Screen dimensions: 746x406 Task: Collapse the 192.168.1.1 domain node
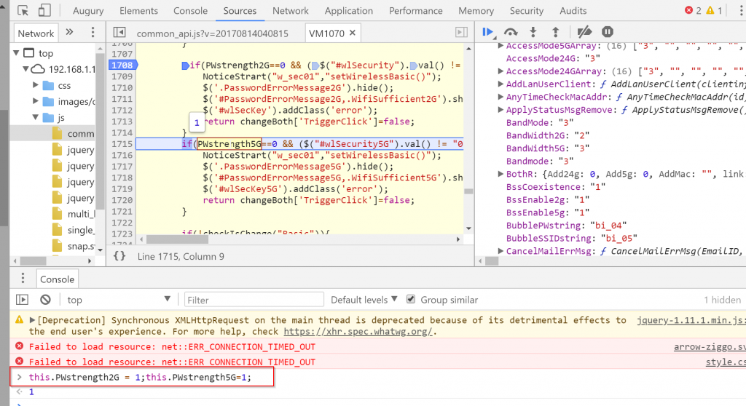click(25, 69)
